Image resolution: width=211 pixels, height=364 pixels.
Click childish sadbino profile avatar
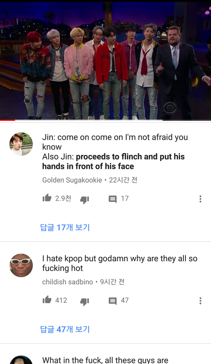pyautogui.click(x=21, y=265)
